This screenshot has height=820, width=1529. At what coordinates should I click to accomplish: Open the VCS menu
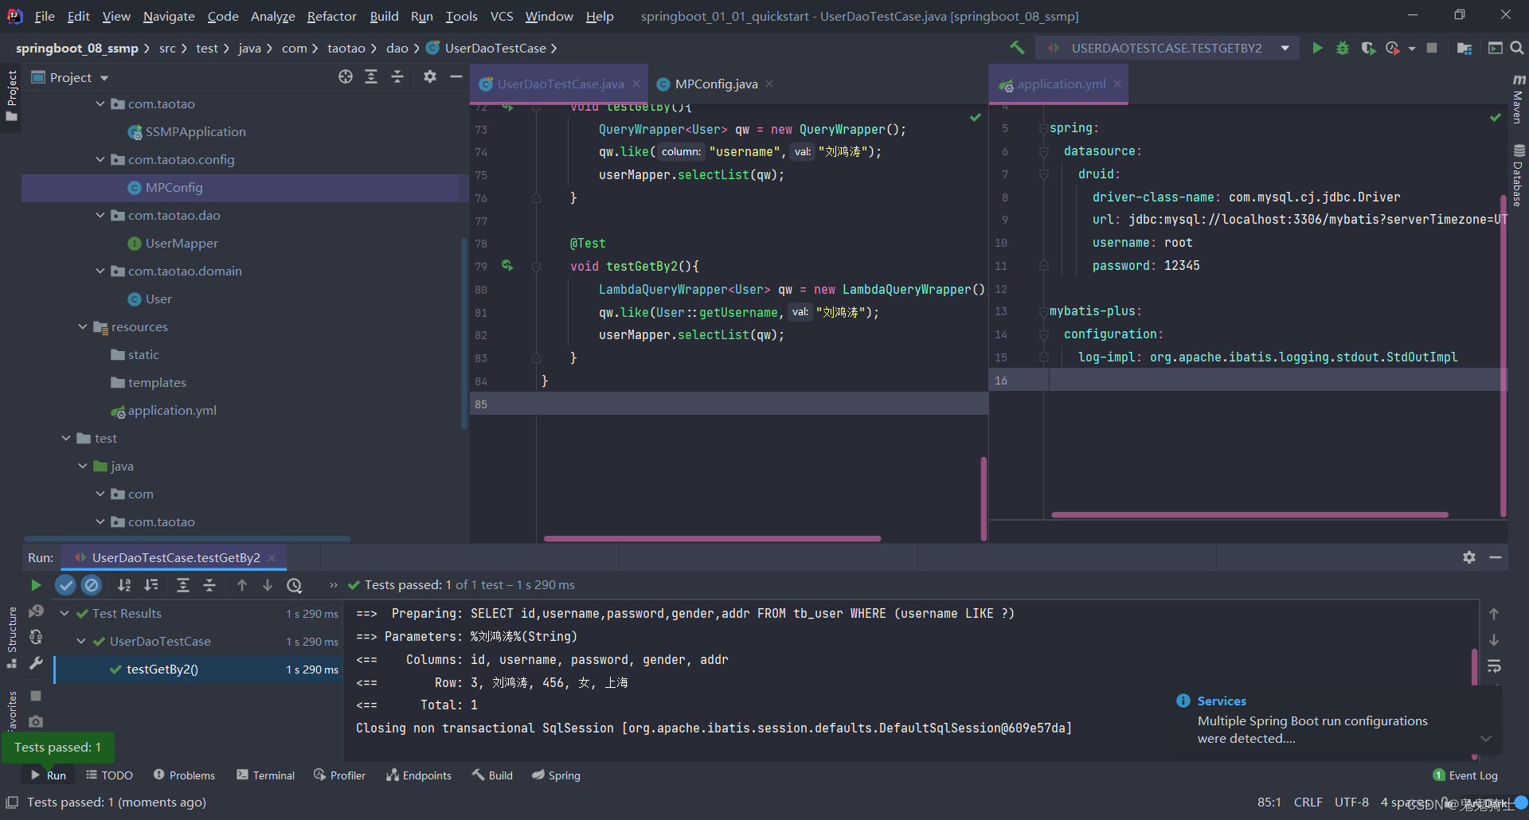(x=502, y=16)
